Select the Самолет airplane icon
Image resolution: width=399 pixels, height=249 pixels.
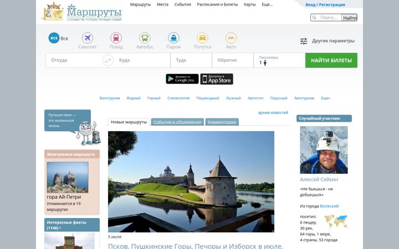[x=88, y=38]
